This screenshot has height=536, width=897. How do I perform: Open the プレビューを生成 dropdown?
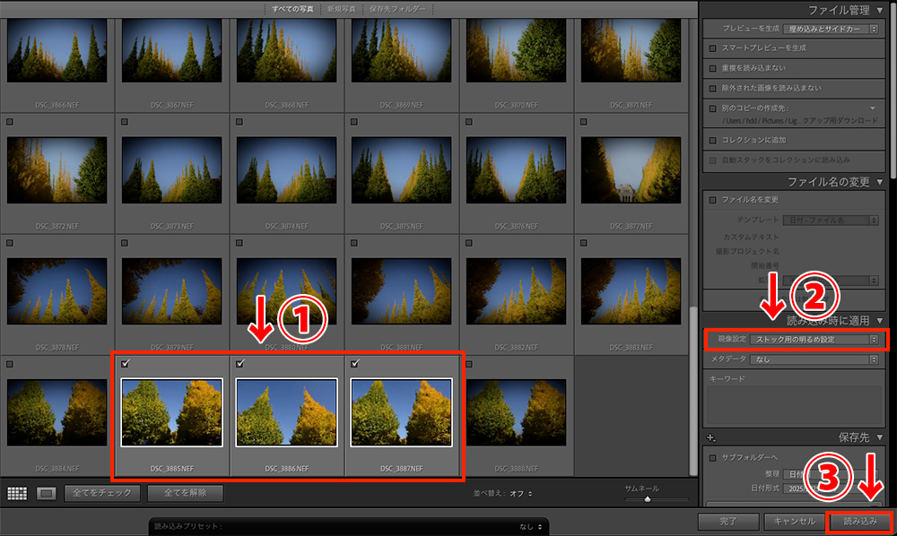(x=833, y=30)
